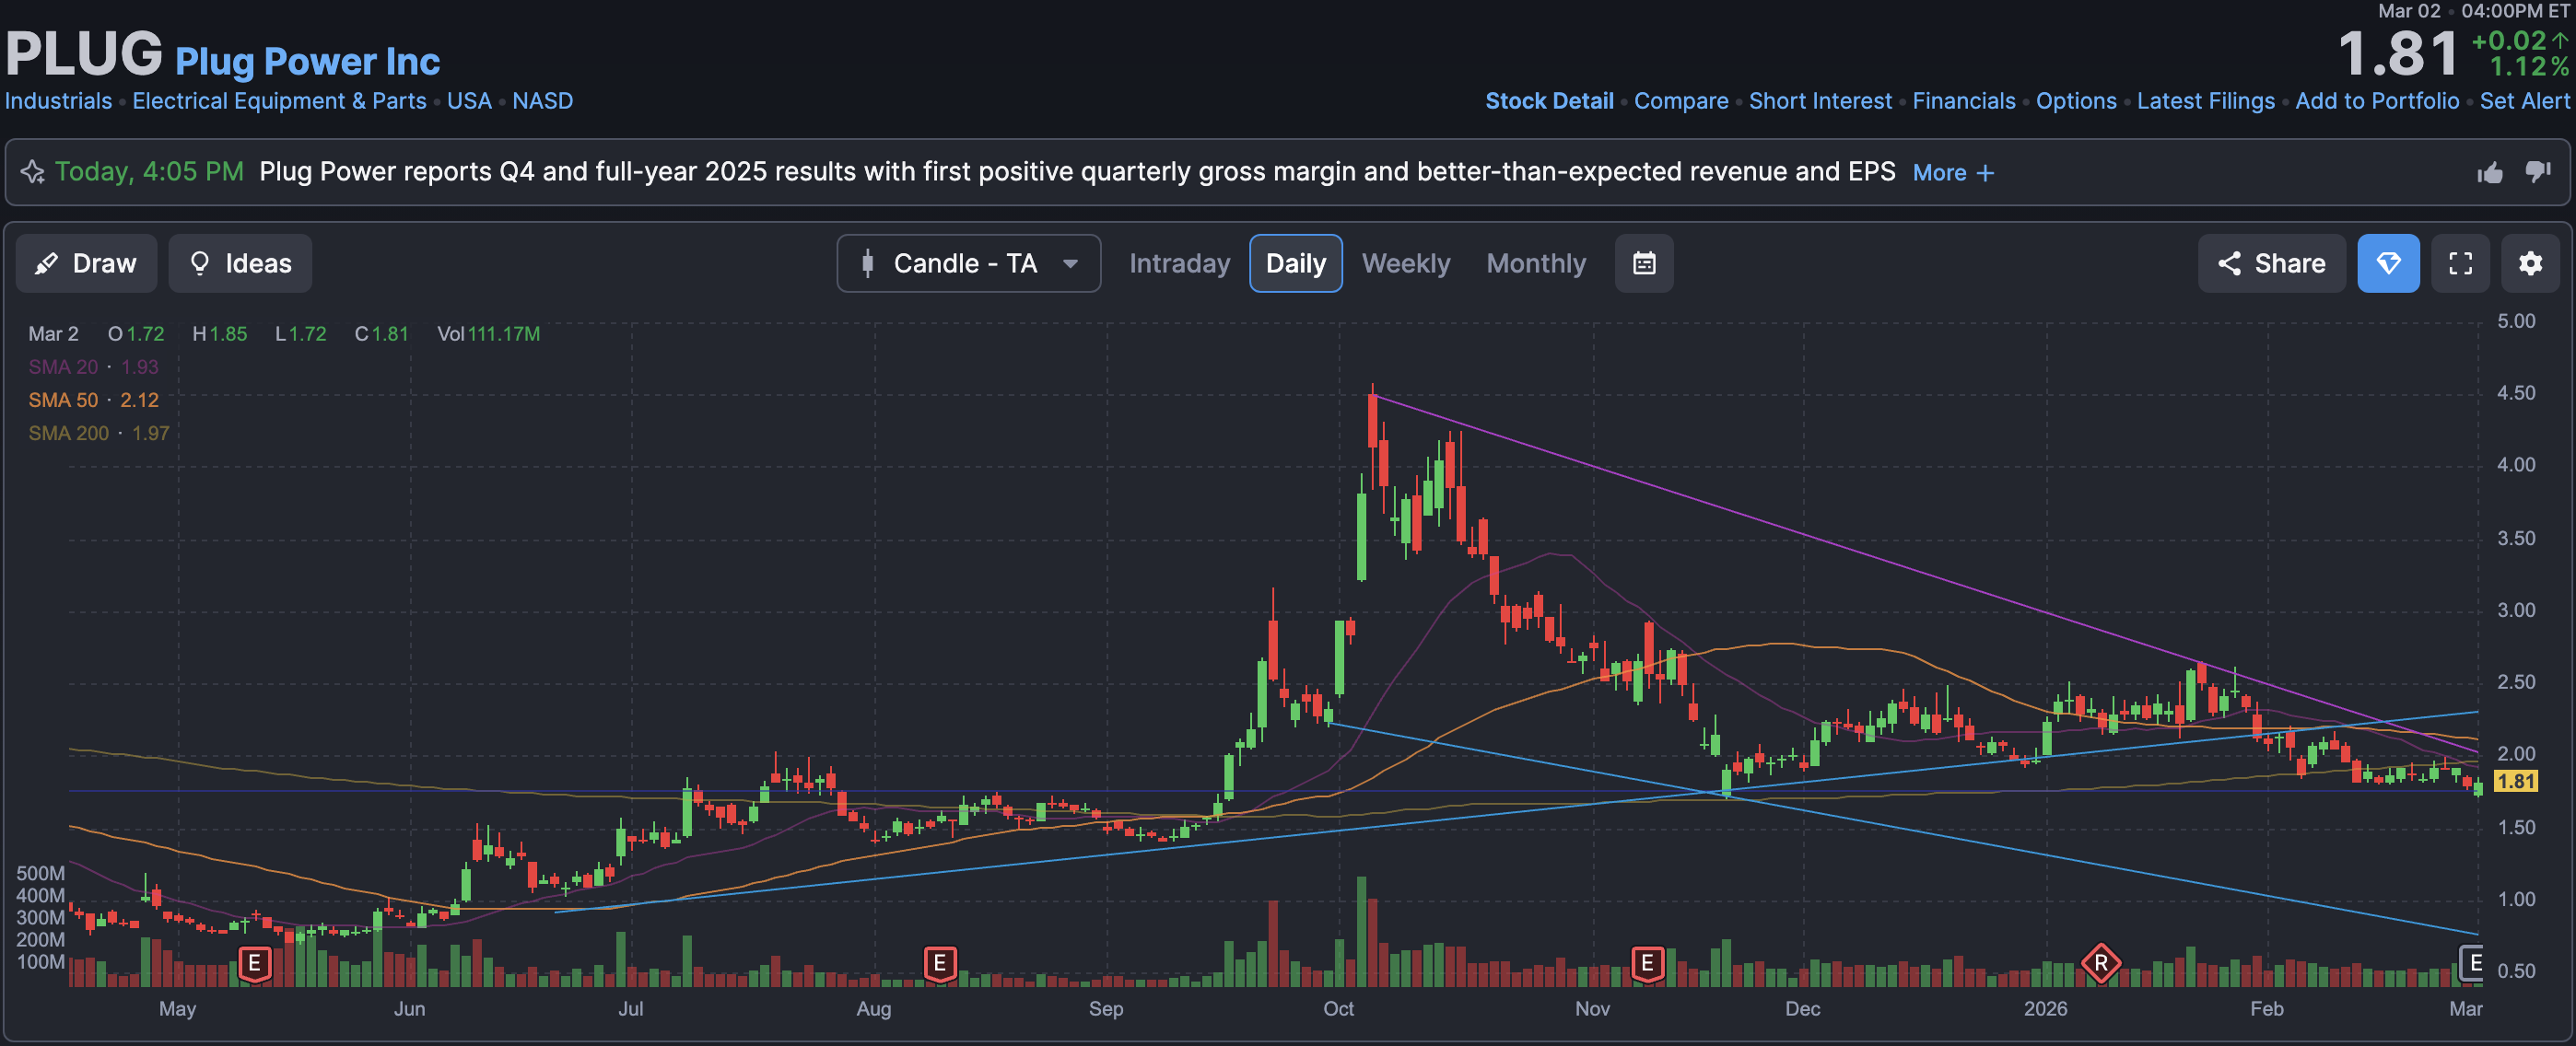Enter fullscreen chart mode
Screen dimensions: 2576x1046
coord(2460,263)
